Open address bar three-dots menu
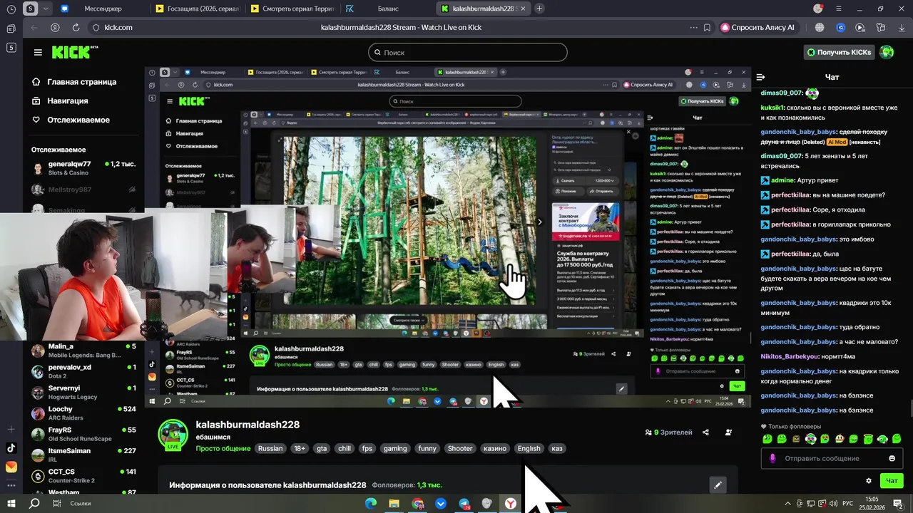Screen dimensions: 913x513 tap(693, 27)
